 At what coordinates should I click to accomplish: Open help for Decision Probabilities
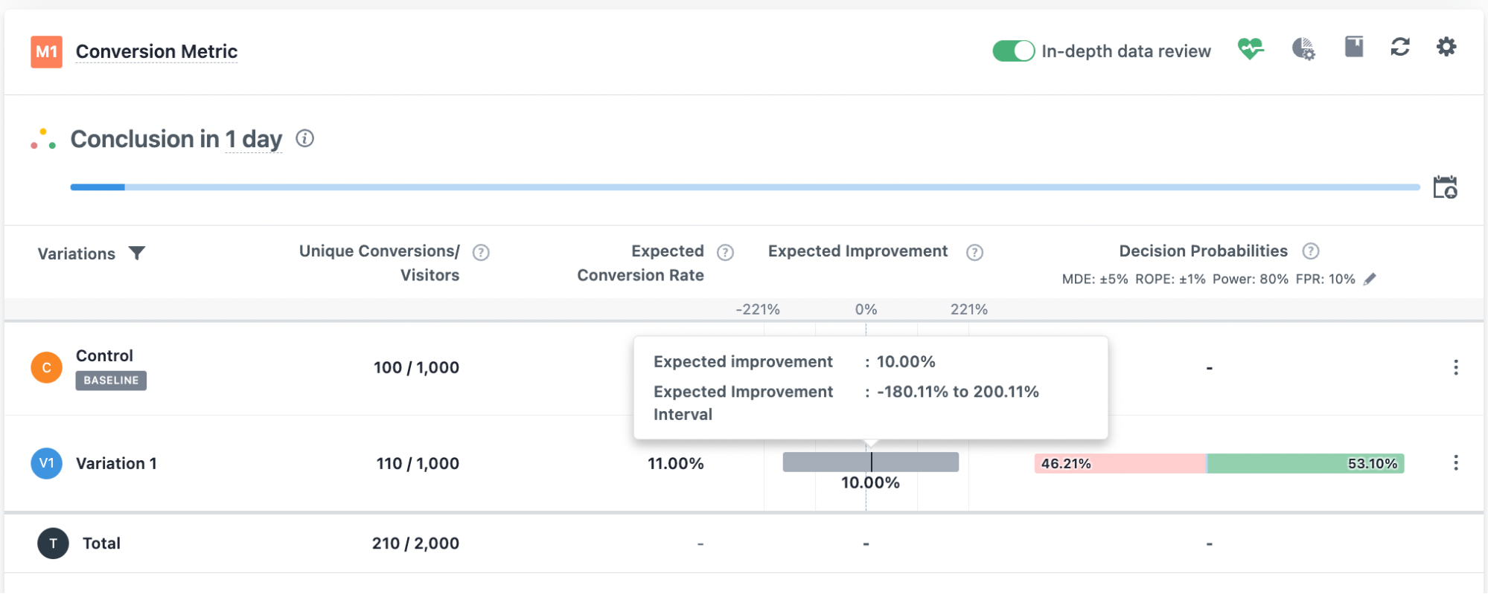click(1311, 251)
